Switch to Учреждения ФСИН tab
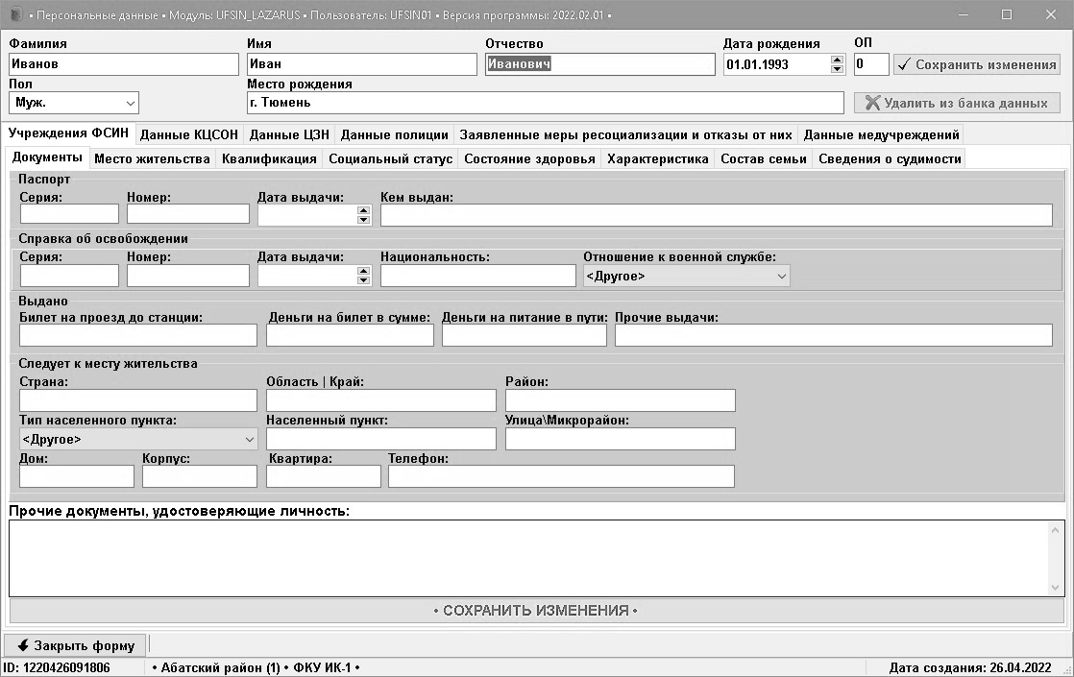Image resolution: width=1074 pixels, height=677 pixels. pos(68,133)
